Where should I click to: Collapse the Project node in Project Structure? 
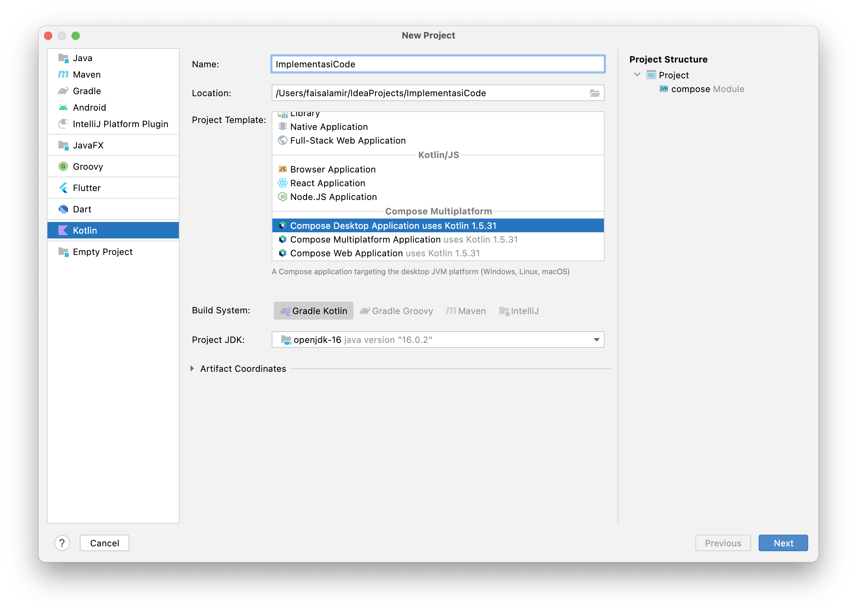tap(637, 75)
